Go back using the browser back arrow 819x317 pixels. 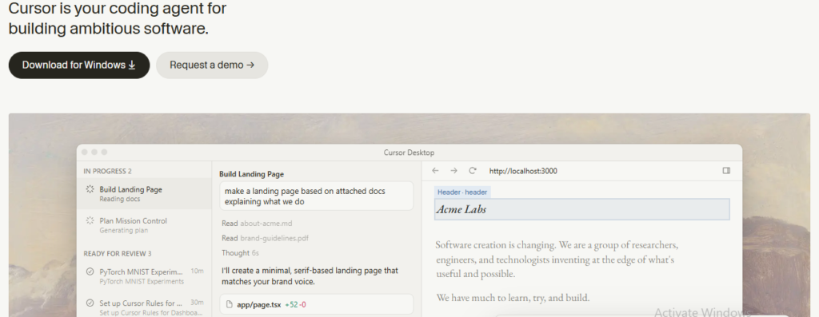(x=435, y=171)
